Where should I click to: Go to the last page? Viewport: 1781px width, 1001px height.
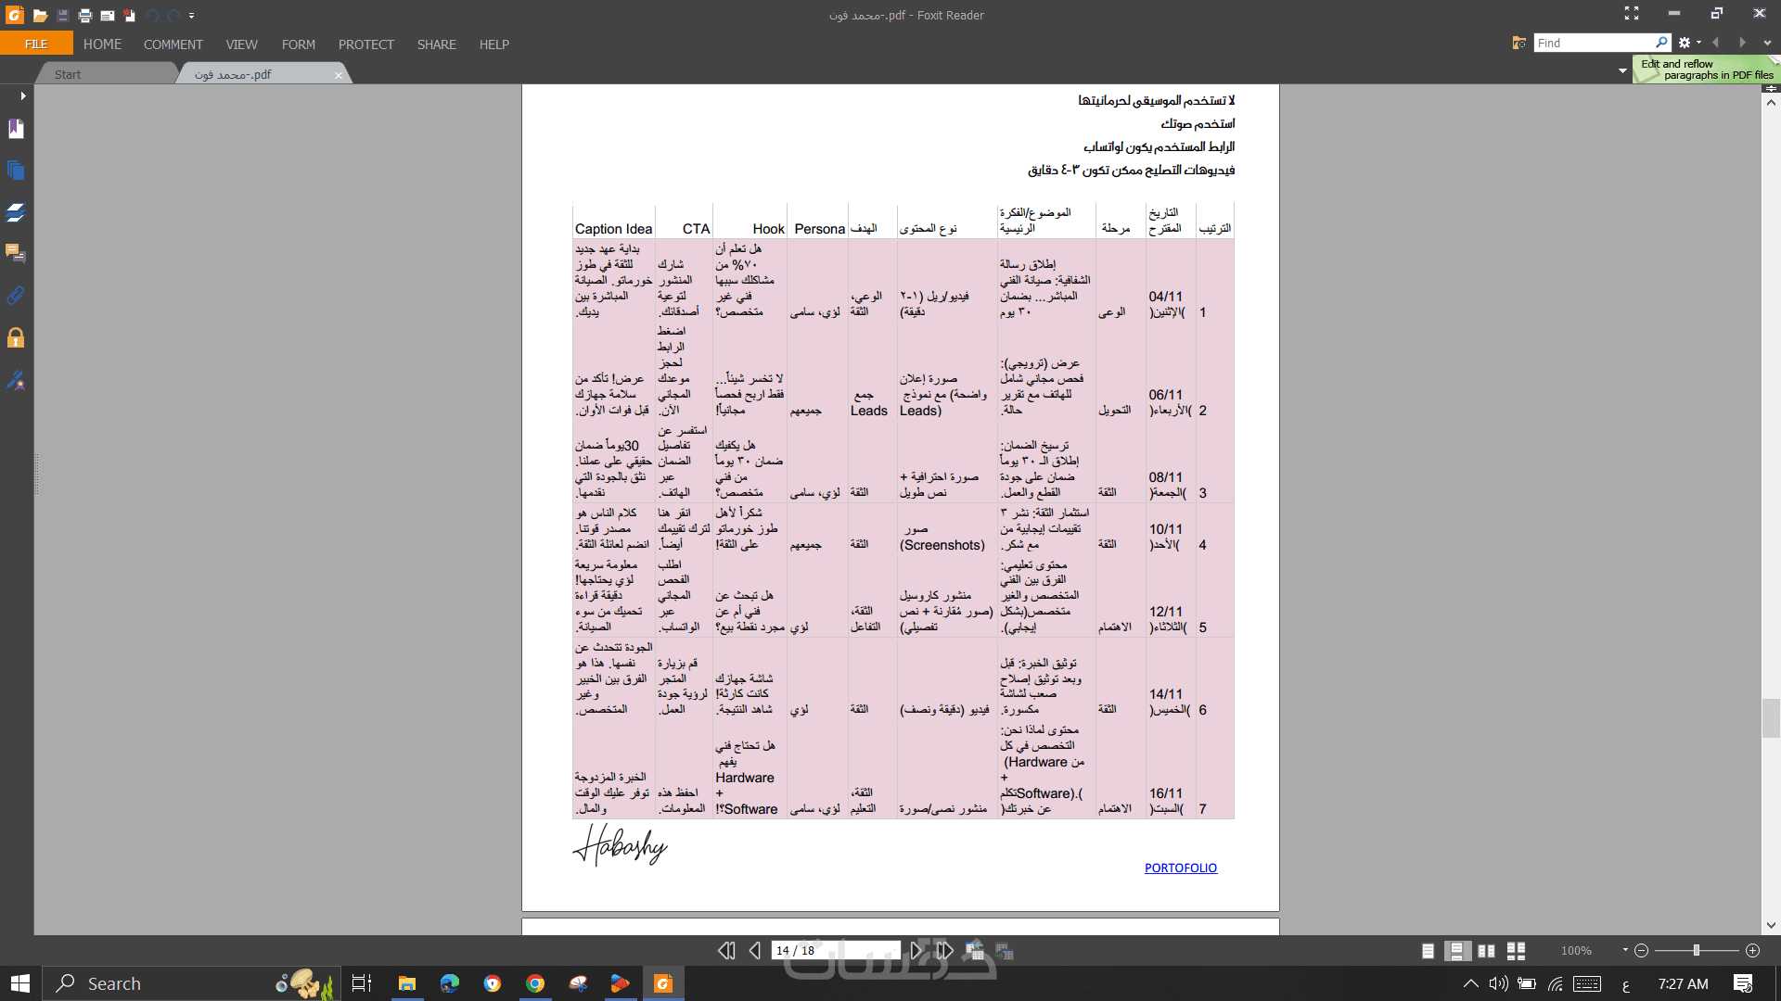pos(944,950)
